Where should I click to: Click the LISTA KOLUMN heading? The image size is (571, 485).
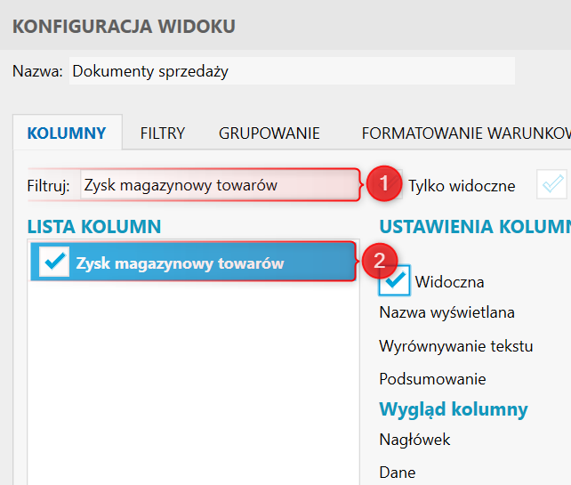pyautogui.click(x=94, y=227)
